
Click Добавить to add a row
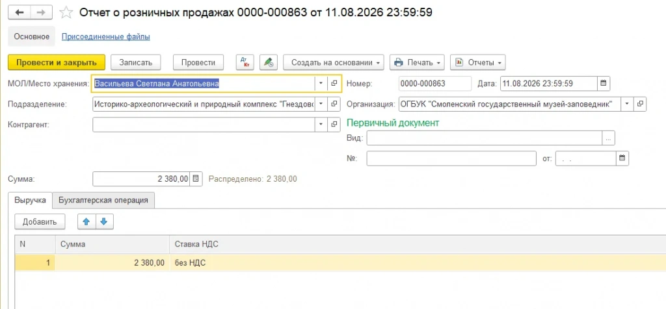coord(40,221)
